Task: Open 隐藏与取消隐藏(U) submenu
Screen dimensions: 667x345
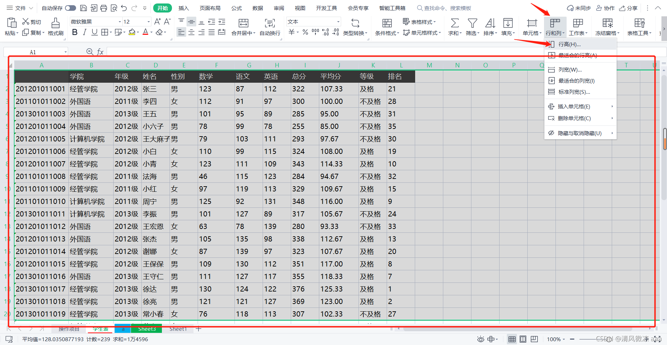Action: pyautogui.click(x=580, y=133)
